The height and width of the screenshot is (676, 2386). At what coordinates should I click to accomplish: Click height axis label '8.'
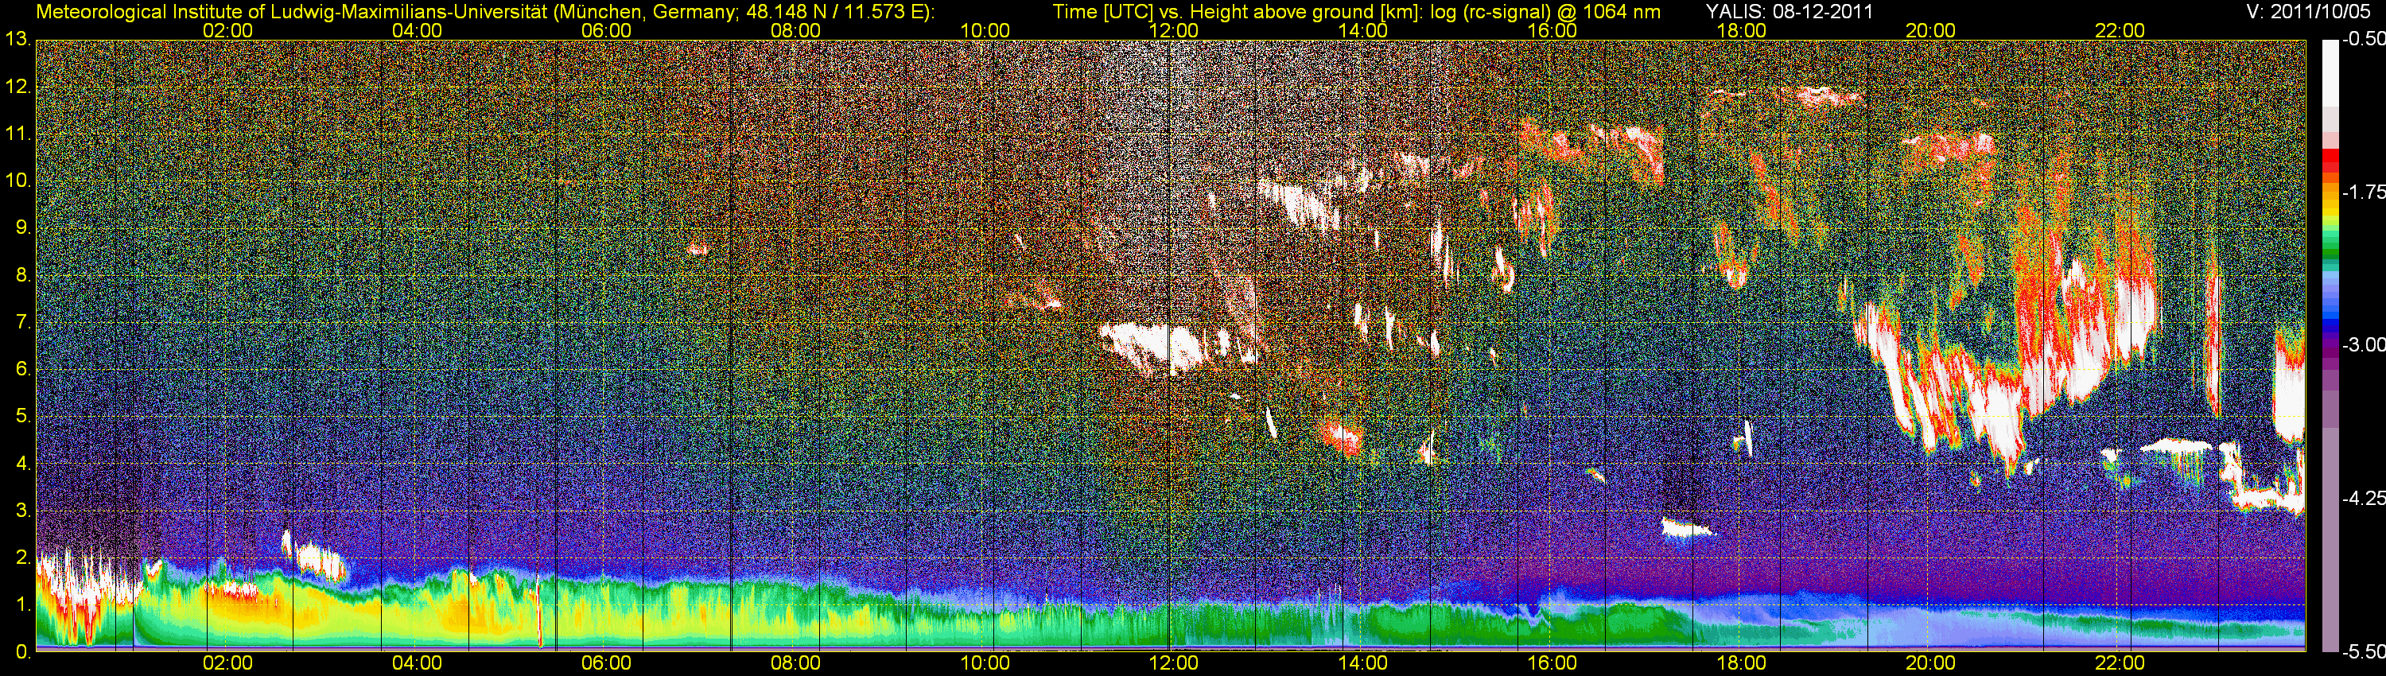pos(23,275)
